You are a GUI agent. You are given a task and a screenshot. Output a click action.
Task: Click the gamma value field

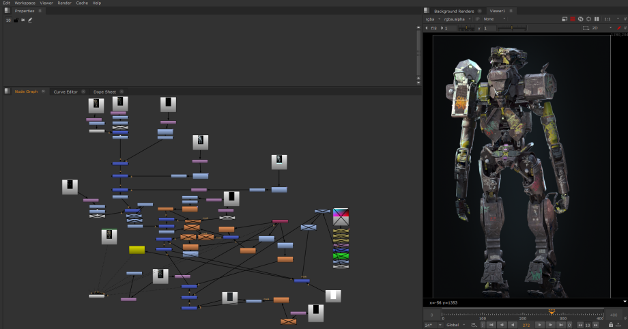pos(490,28)
